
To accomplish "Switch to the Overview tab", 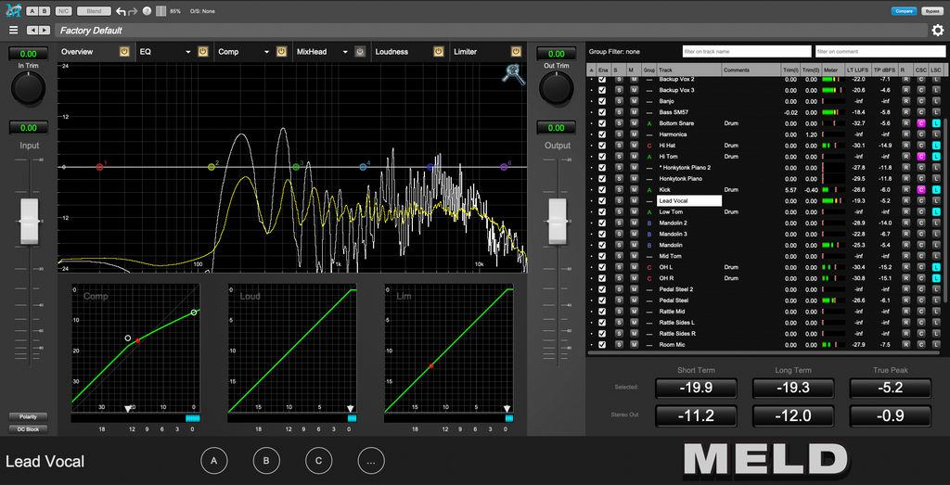I will click(x=78, y=52).
